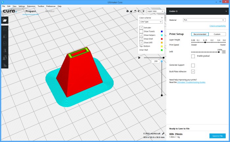230x142 pixels.
Task: Switch to Custom print setup
Action: pos(217,34)
